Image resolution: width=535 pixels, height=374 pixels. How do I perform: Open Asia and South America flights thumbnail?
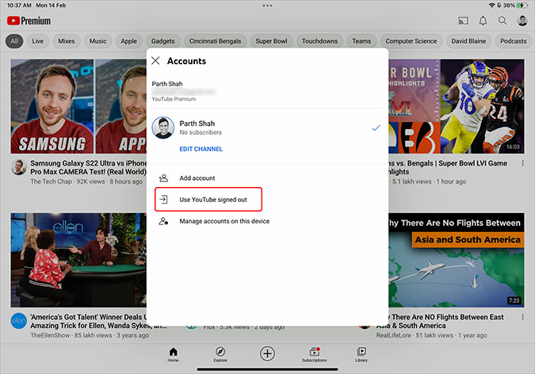(457, 260)
